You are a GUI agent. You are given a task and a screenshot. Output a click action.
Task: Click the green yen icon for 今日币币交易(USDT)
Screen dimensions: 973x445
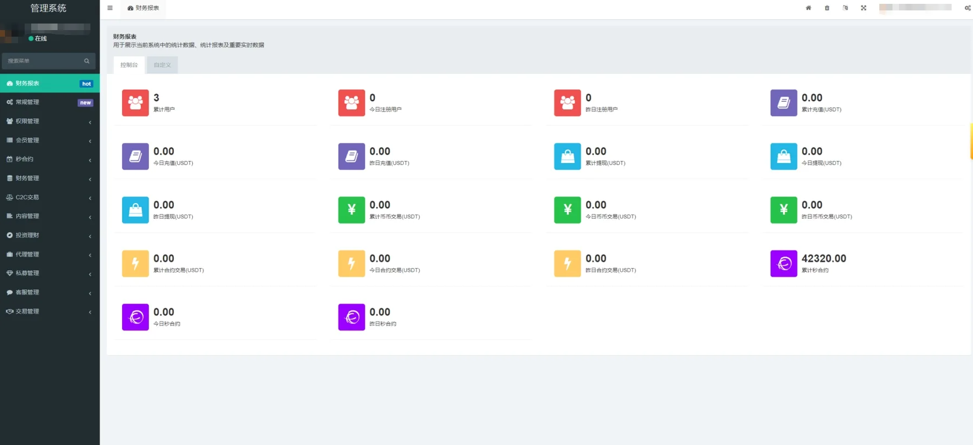click(x=568, y=210)
